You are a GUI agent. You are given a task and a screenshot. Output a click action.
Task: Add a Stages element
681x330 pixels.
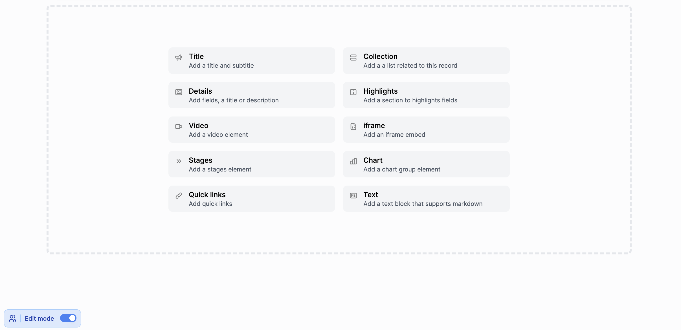point(251,164)
